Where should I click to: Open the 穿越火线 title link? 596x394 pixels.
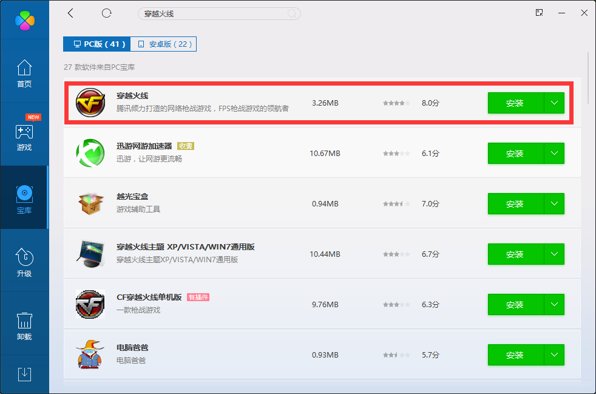(132, 96)
